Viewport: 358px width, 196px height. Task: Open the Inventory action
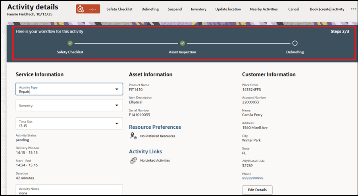[x=198, y=9]
